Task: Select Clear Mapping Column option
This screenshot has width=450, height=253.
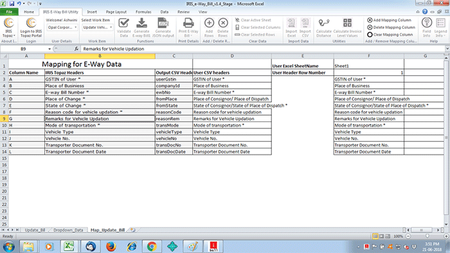Action: [x=390, y=35]
